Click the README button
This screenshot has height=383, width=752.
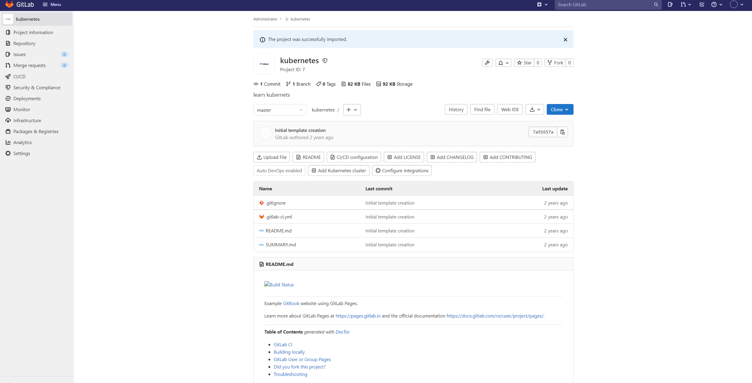308,157
